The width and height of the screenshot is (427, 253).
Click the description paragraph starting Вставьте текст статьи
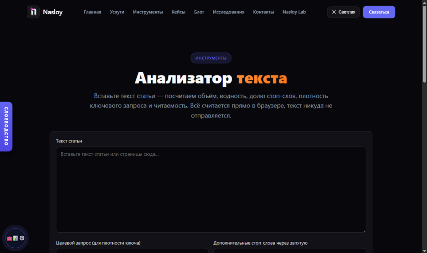click(x=211, y=106)
